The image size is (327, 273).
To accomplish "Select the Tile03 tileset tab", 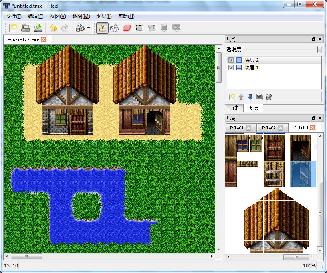I will (x=301, y=127).
